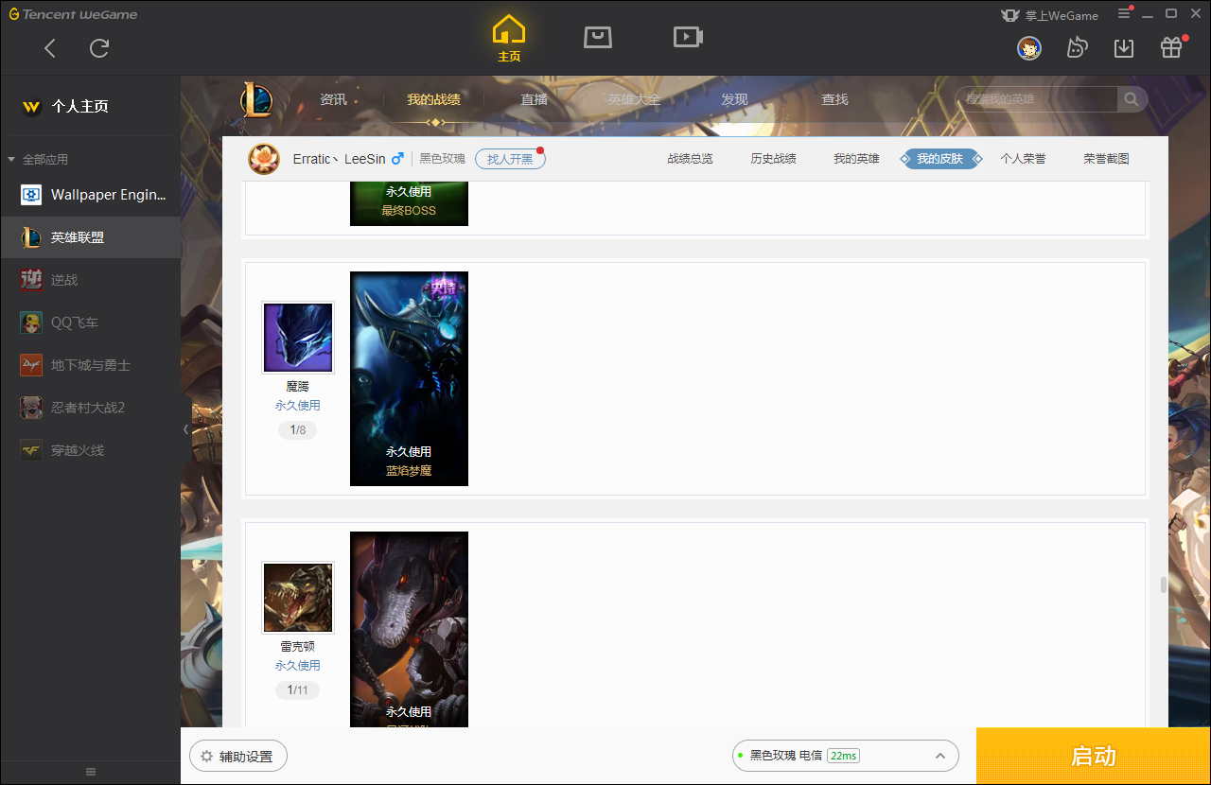
Task: Switch to 我的皮肤 sub-tab
Action: click(x=939, y=159)
